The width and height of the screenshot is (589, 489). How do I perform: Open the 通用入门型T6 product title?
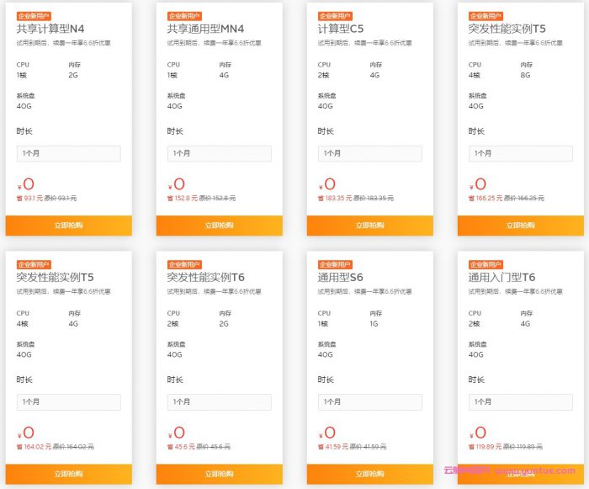[x=501, y=277]
